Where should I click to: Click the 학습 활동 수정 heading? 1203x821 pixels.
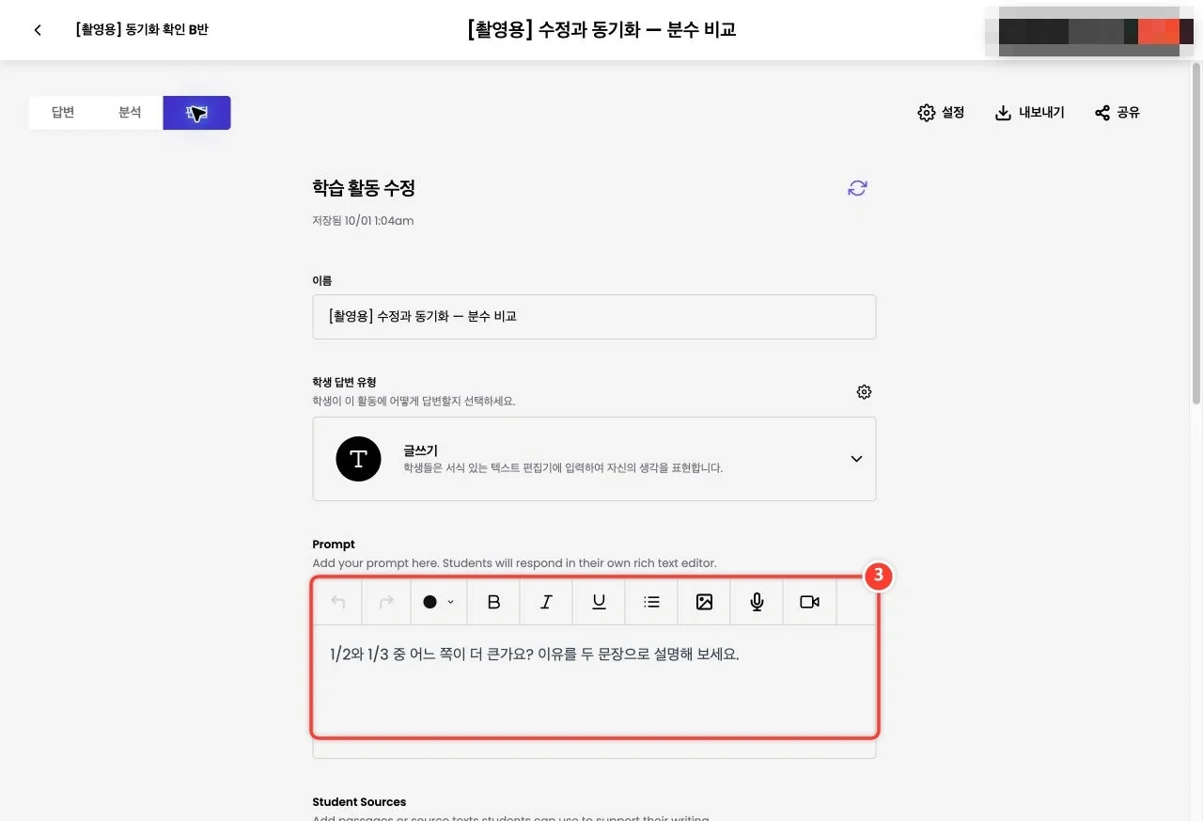coord(364,188)
